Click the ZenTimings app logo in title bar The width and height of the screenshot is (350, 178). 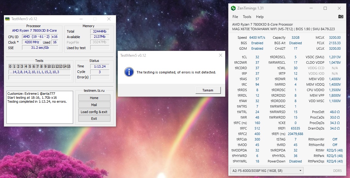point(233,8)
